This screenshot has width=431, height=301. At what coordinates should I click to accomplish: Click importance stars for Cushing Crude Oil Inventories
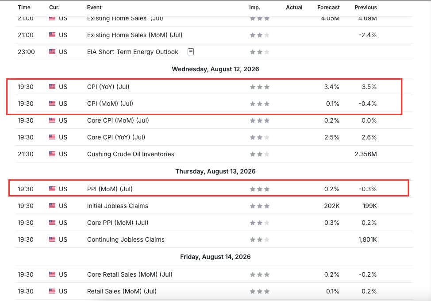tap(259, 154)
